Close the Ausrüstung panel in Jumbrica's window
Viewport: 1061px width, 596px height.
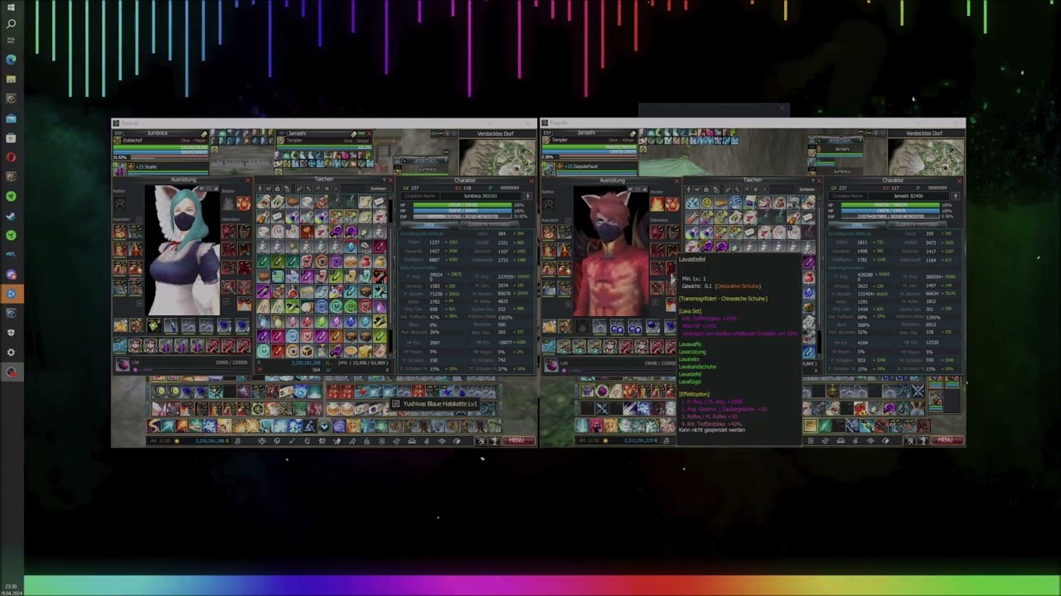coord(247,180)
